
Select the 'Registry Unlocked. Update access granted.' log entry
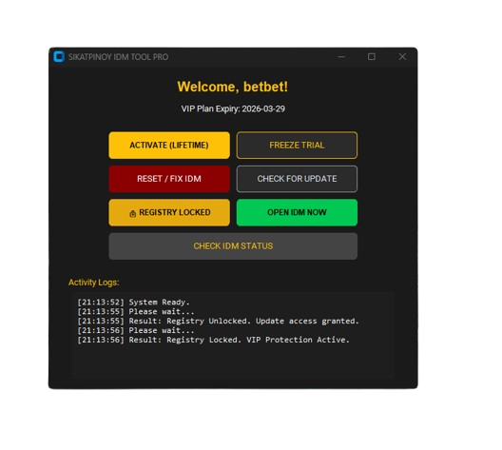click(219, 321)
